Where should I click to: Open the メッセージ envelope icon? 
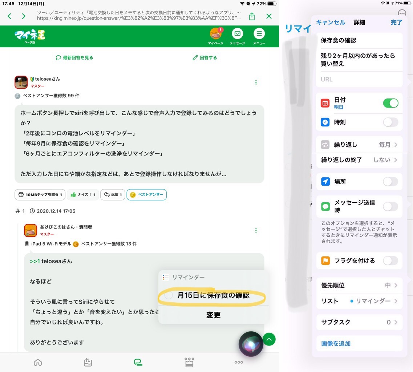237,34
